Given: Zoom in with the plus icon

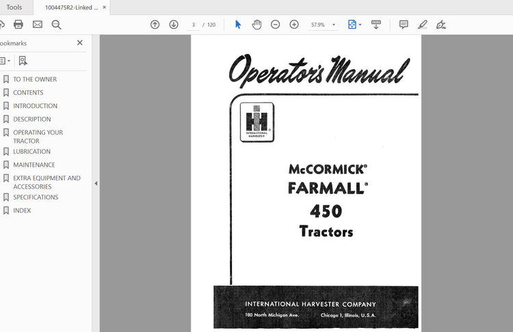Looking at the screenshot, I should [x=294, y=25].
